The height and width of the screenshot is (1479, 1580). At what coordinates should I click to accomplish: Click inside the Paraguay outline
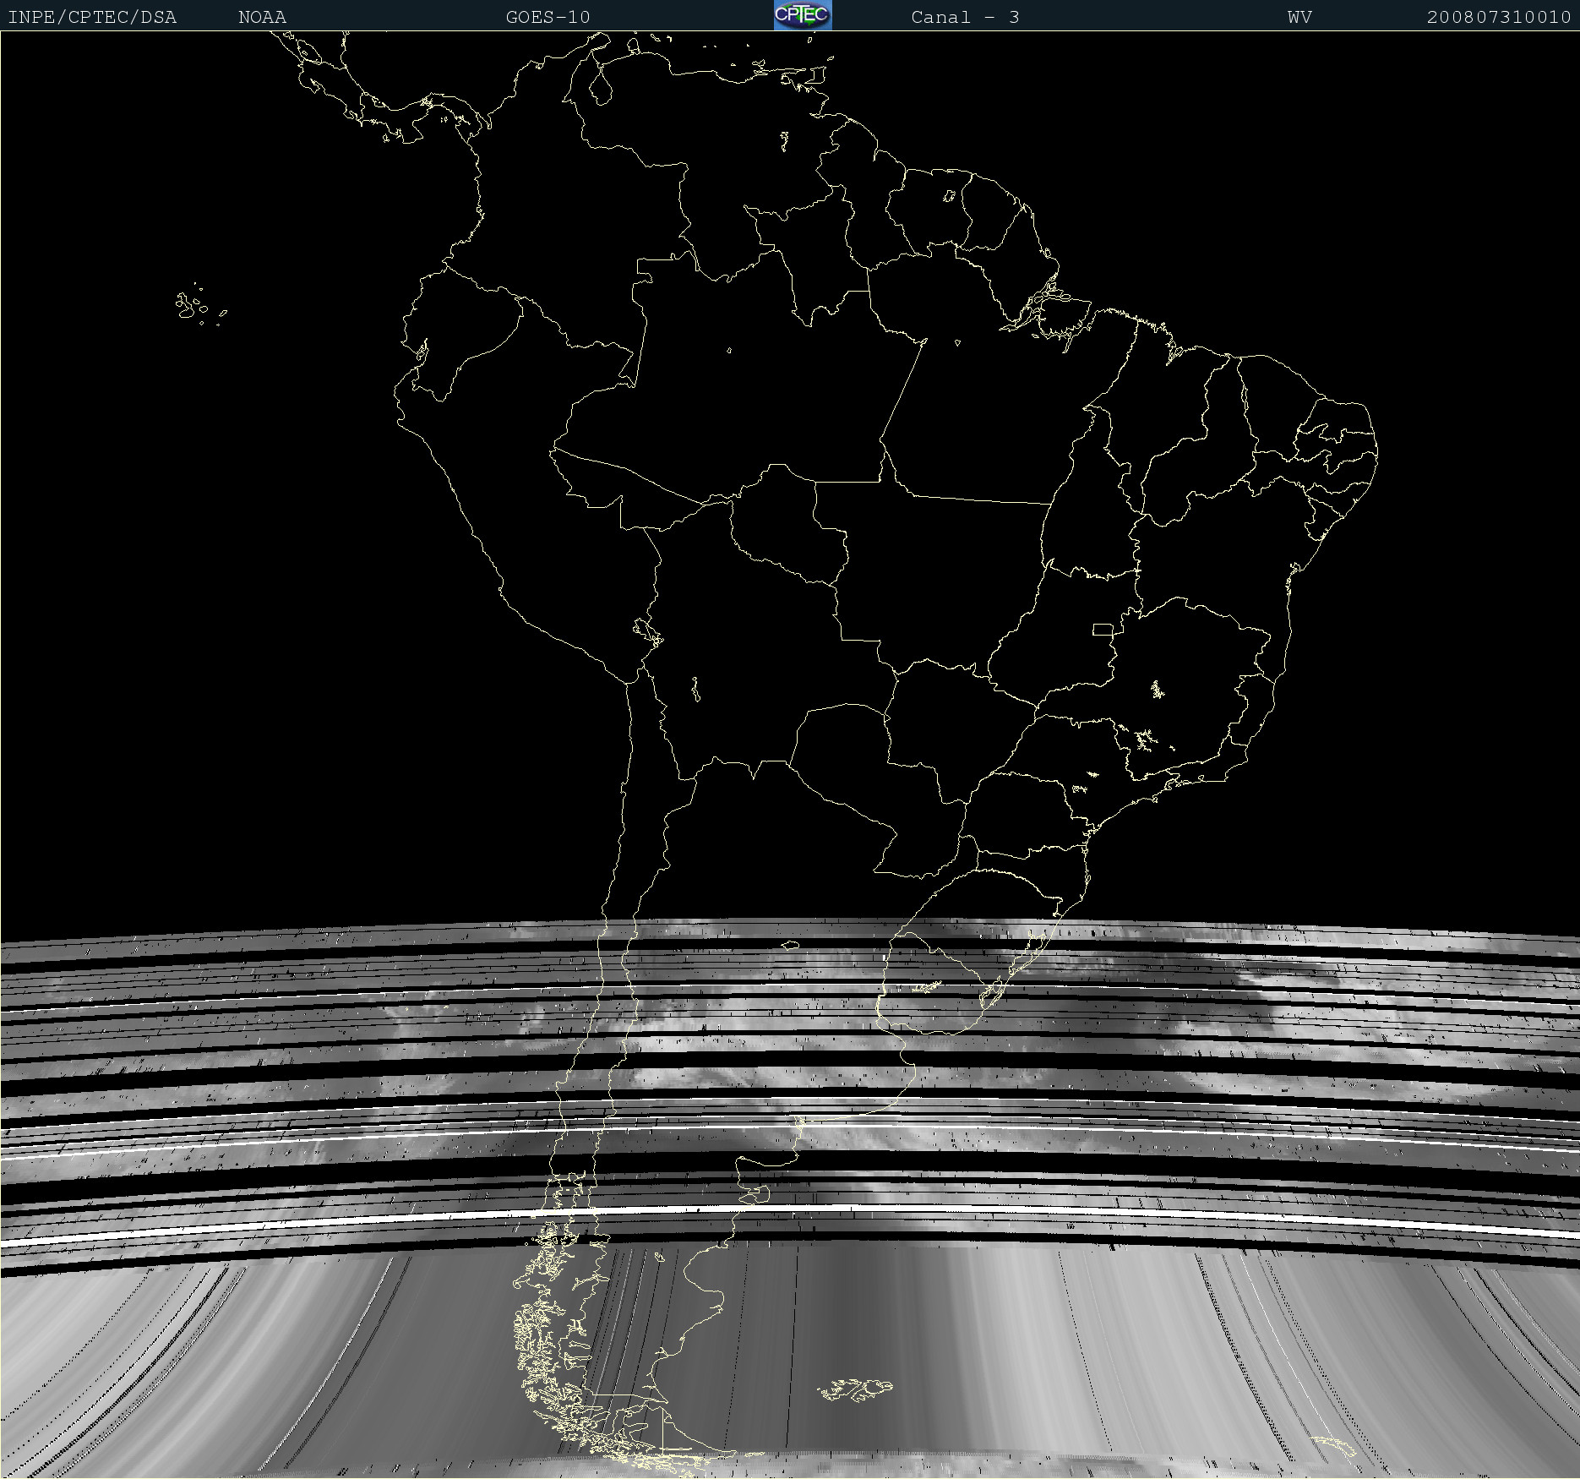[x=845, y=752]
